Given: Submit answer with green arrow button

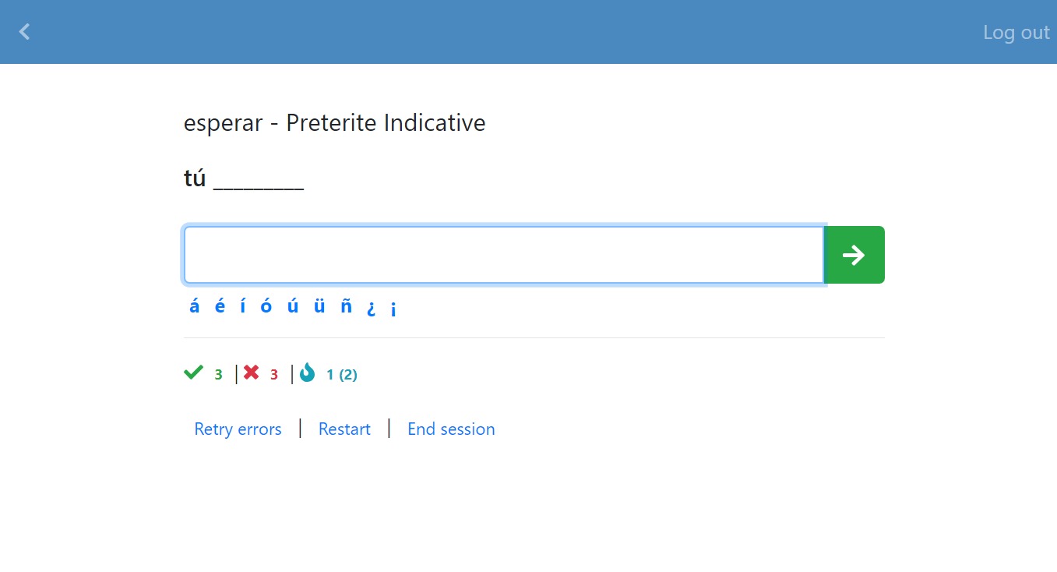Looking at the screenshot, I should pyautogui.click(x=854, y=255).
